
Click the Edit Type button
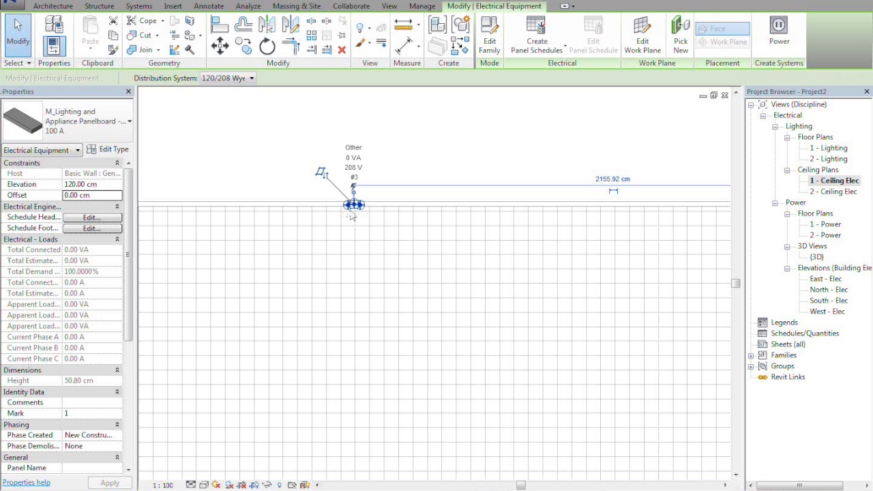(108, 149)
